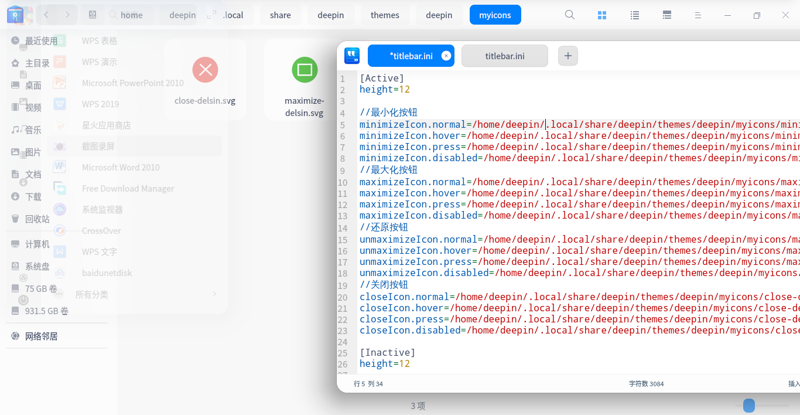Viewport: 800px width, 415px height.
Task: Open search with the file manager's magnifier icon
Action: [x=569, y=15]
